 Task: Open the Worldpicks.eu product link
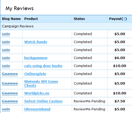37,93
